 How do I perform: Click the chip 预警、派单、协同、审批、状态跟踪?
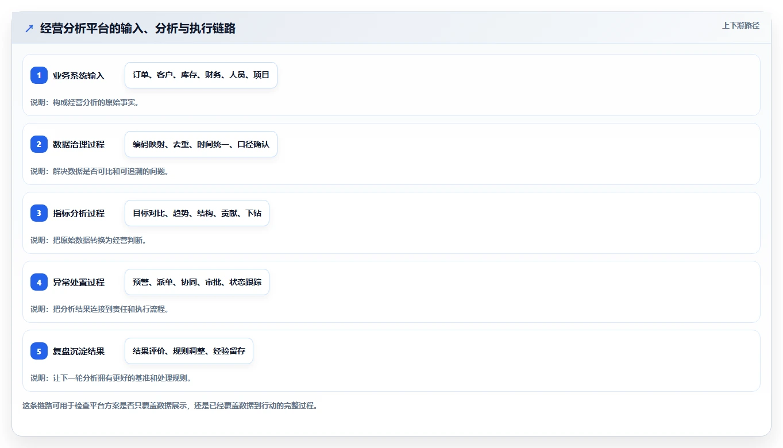(197, 282)
